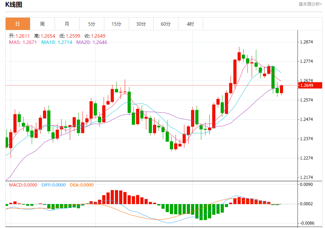Click the red 1.2649 current price label
The image size is (325, 228).
(x=310, y=85)
